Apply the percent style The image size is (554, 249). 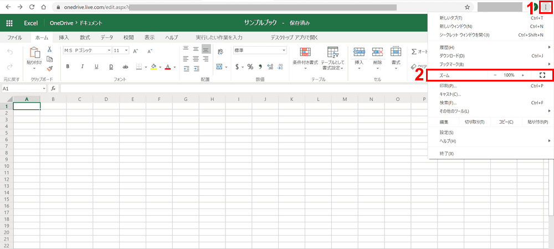pyautogui.click(x=250, y=67)
